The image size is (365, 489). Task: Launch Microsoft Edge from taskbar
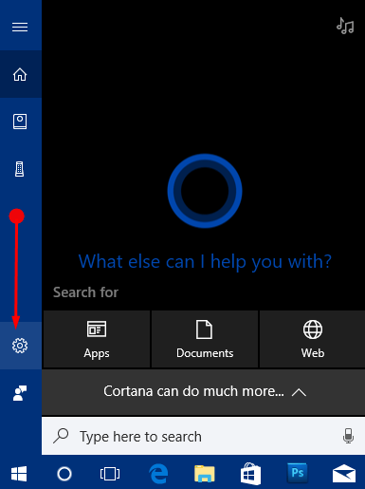(x=158, y=474)
